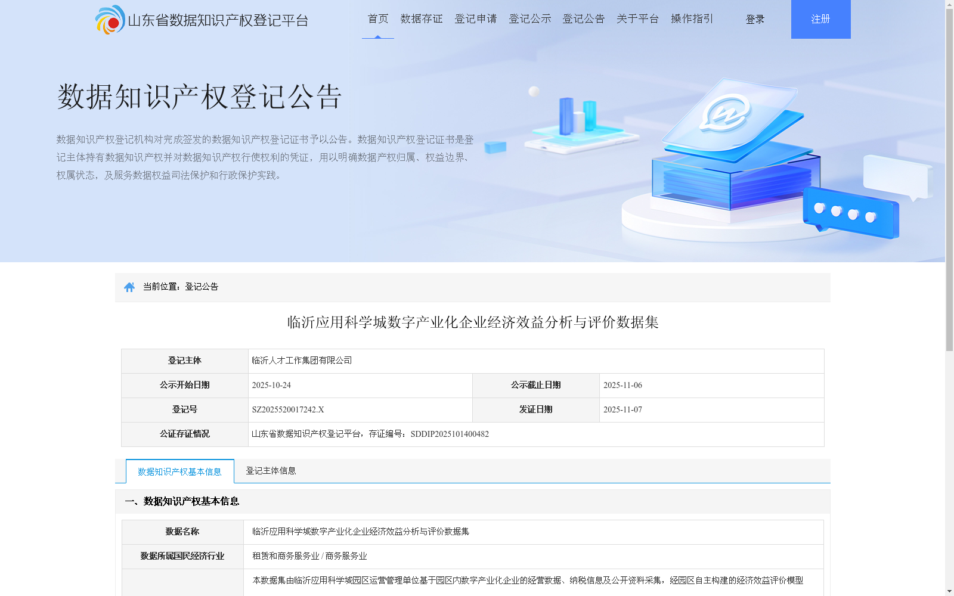Click the home icon in breadcrumb bar
Viewport: 954px width, 596px height.
(130, 287)
